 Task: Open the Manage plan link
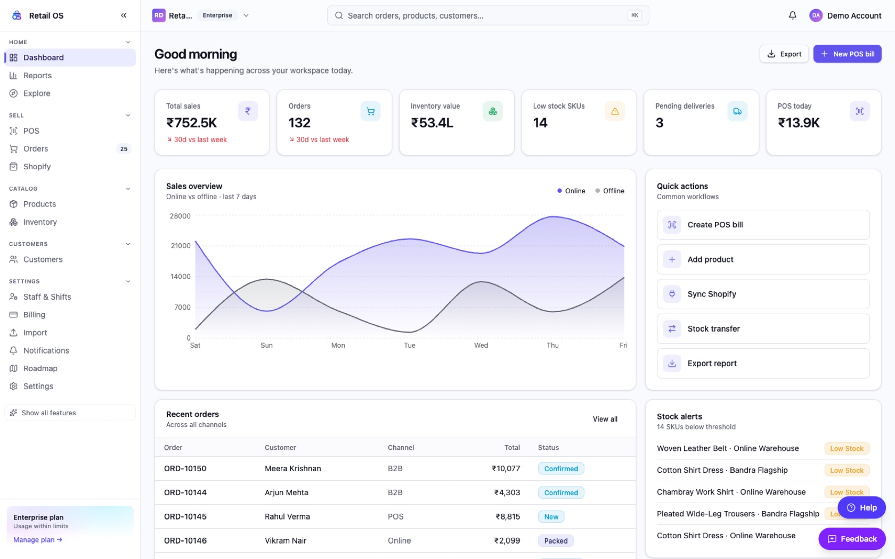coord(38,539)
